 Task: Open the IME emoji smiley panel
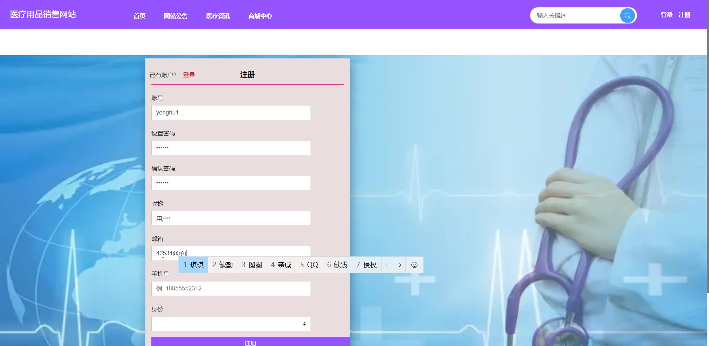[x=414, y=265]
